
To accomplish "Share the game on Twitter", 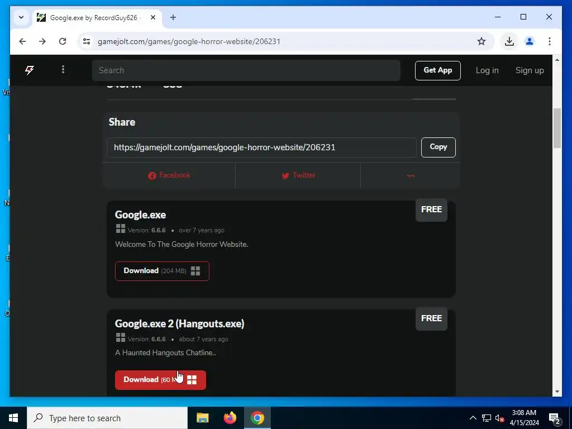I will (x=298, y=175).
